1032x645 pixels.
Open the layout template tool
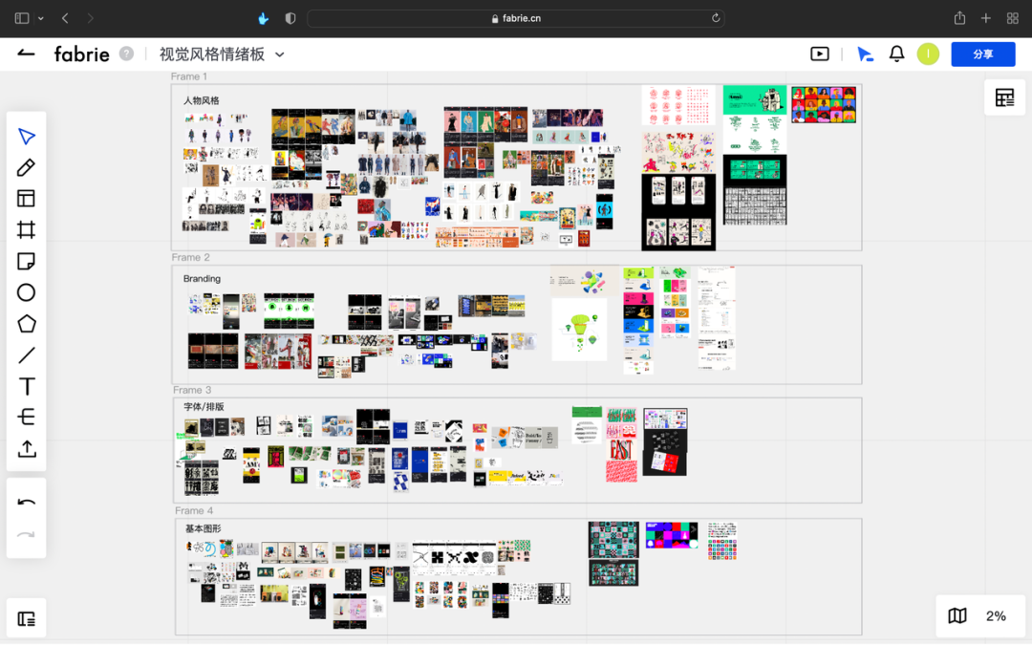pos(27,199)
